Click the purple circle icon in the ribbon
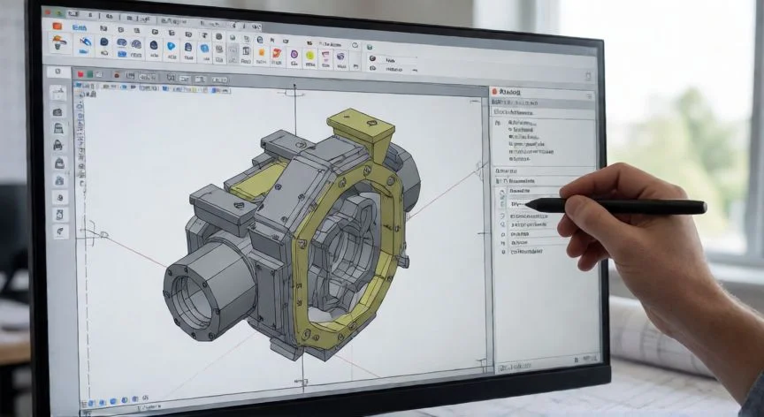The height and width of the screenshot is (417, 764). pyautogui.click(x=294, y=55)
